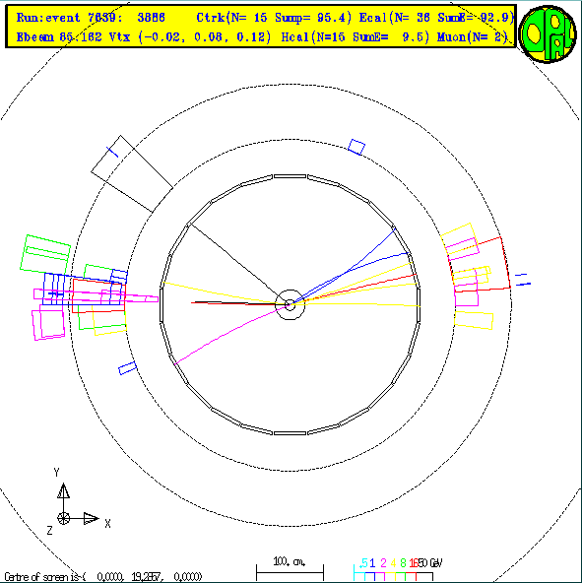Click the Y axis arrow indicator
Viewport: 582px width, 583px height.
(64, 490)
